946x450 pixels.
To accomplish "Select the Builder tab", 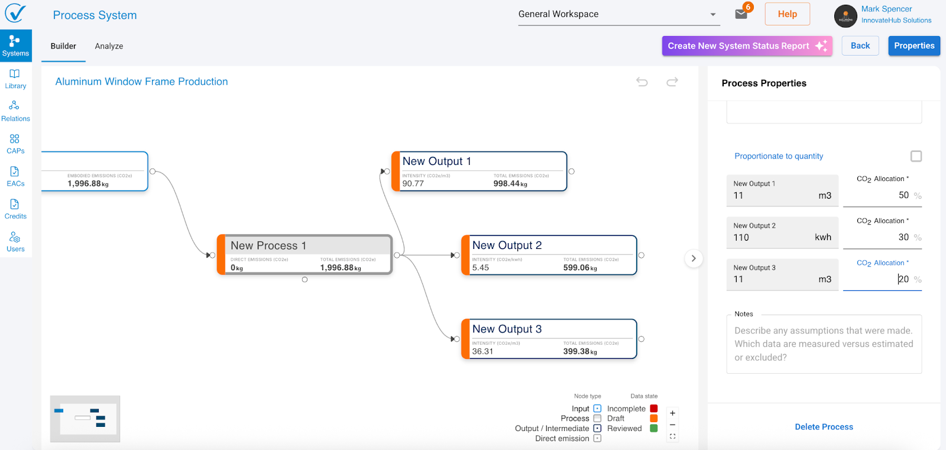I will click(x=63, y=46).
